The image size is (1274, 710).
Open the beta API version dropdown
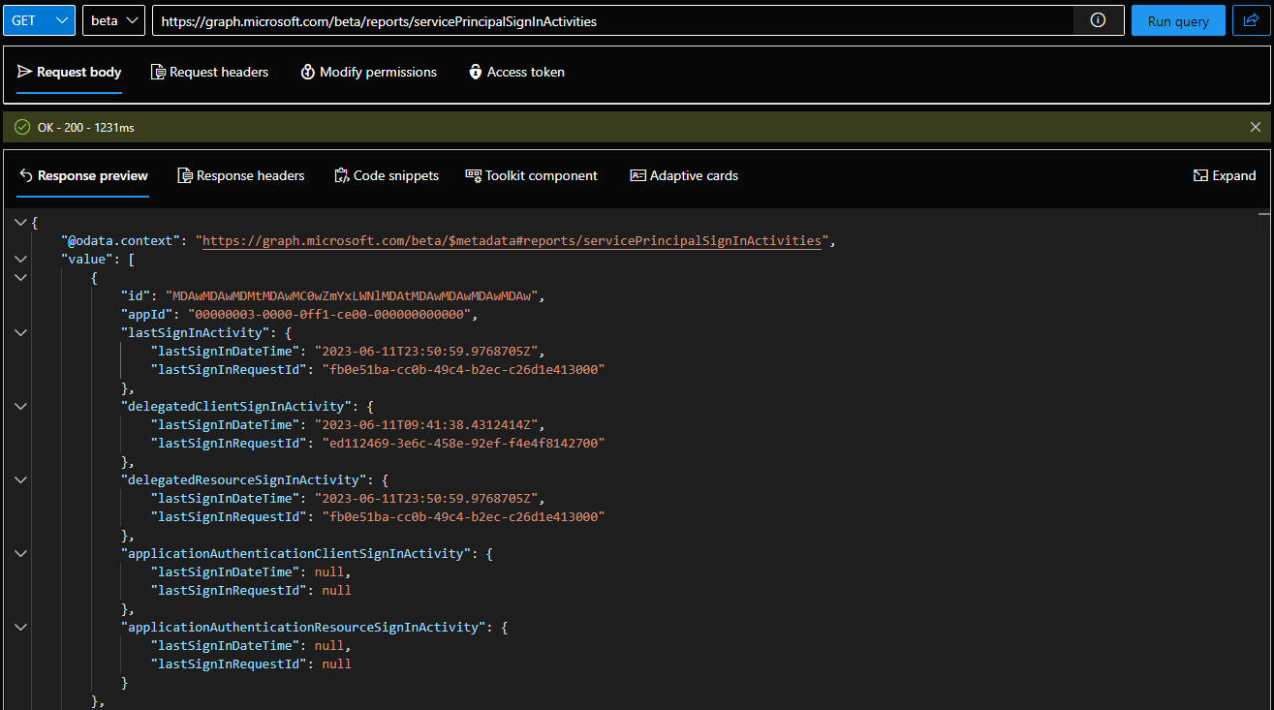114,20
